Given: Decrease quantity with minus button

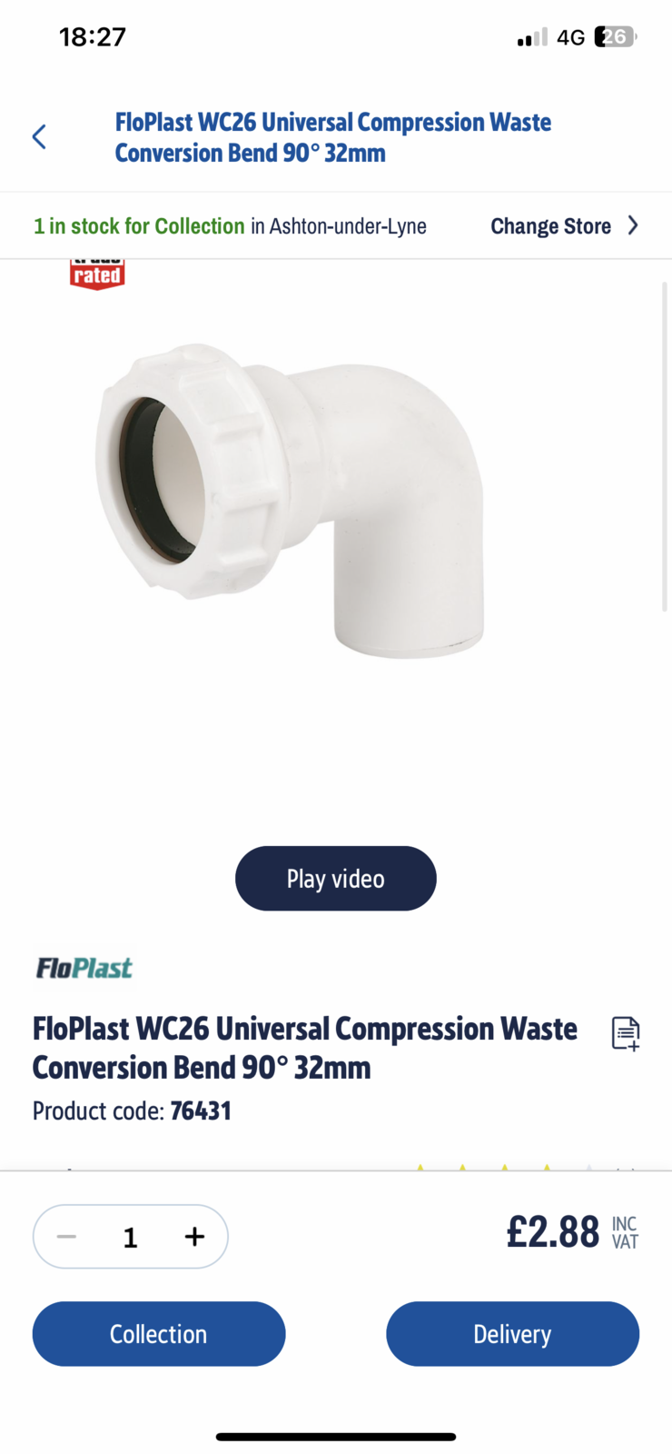Looking at the screenshot, I should [66, 1237].
